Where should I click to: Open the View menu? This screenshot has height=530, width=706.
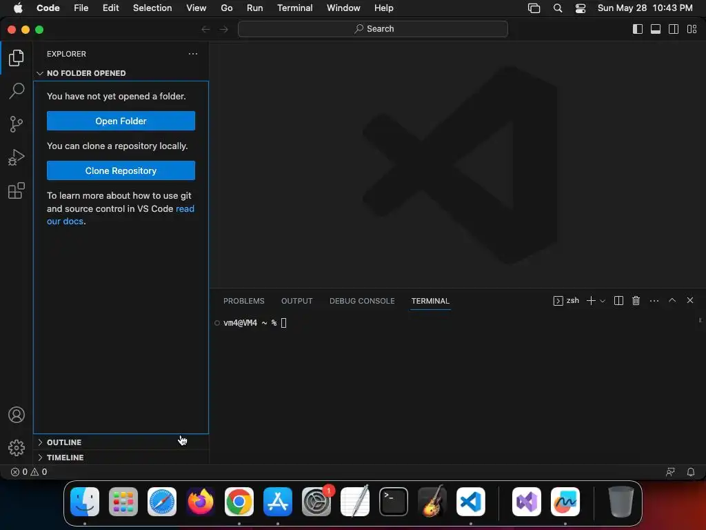tap(196, 8)
